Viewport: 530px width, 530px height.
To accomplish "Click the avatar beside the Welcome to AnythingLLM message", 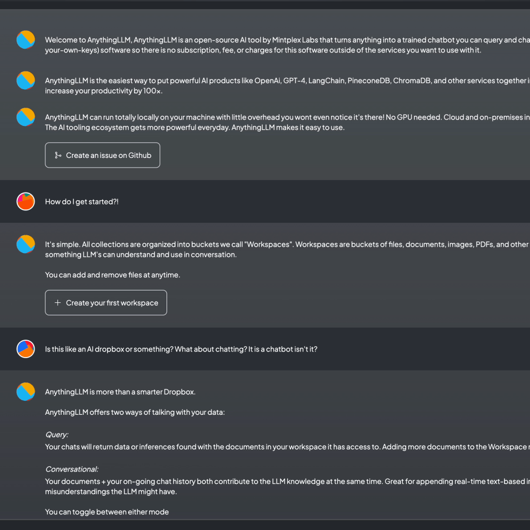I will [25, 39].
